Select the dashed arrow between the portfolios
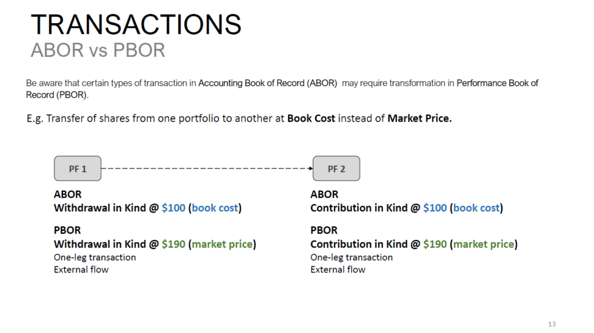The width and height of the screenshot is (594, 333). coord(206,168)
